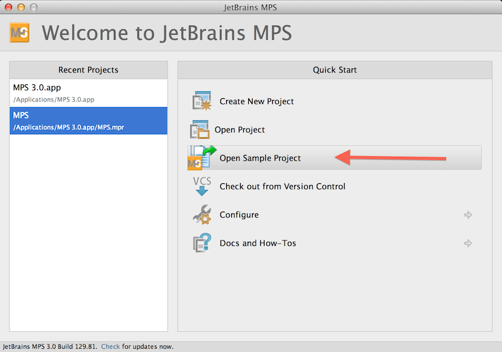Click the Docs and How-Tos icon
Viewport: 502px width, 352px height.
202,243
